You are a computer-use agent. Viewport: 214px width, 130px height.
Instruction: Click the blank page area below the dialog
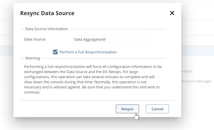pos(103,124)
